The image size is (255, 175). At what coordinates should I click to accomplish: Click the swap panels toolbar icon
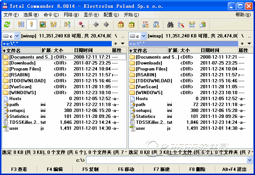(67, 24)
